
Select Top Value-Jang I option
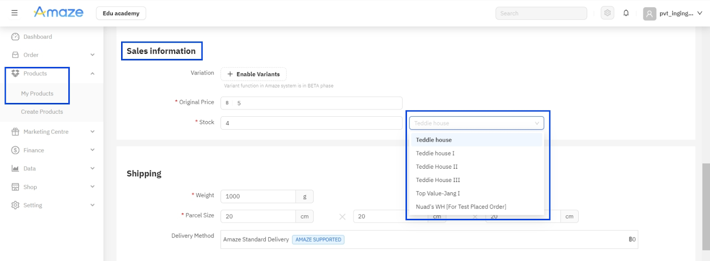click(x=477, y=193)
